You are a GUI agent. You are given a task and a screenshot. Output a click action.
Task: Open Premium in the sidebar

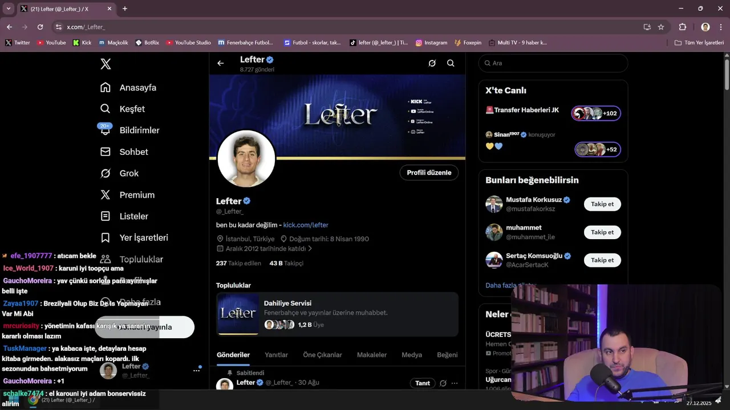[x=127, y=195]
